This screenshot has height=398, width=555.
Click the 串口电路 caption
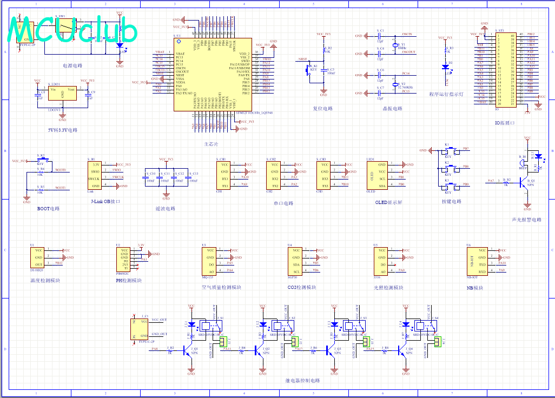(x=283, y=203)
